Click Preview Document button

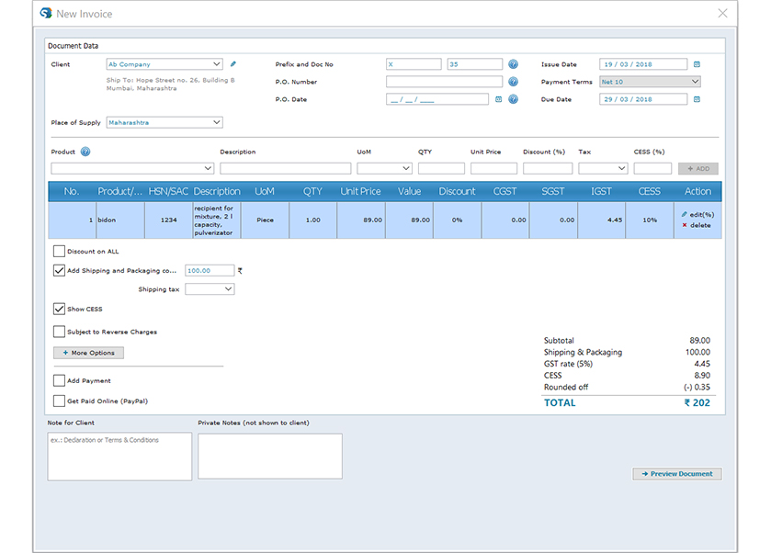(676, 474)
